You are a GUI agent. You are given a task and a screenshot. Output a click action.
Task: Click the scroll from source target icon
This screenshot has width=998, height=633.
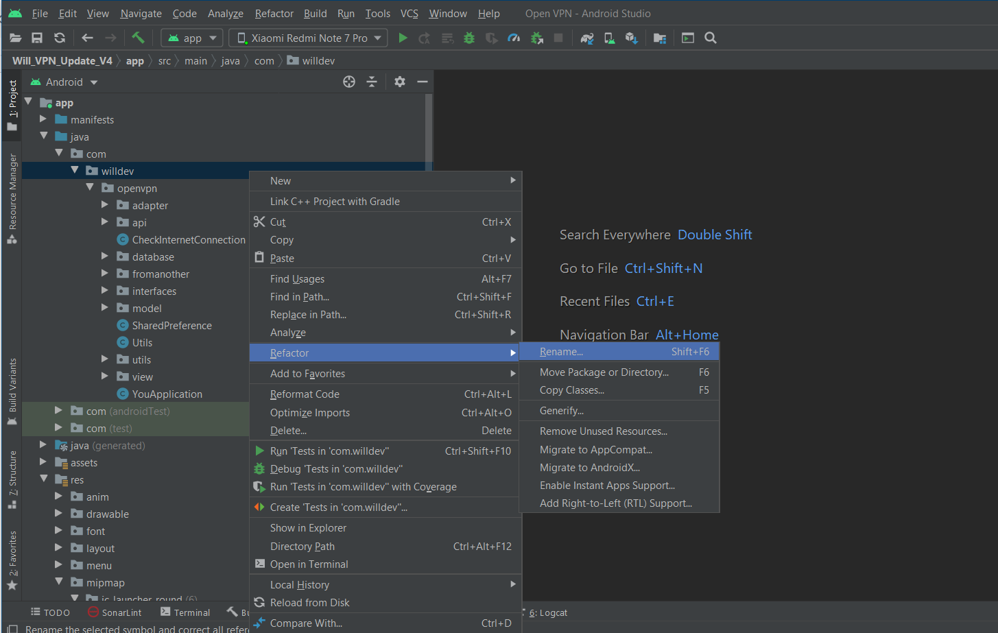point(349,82)
